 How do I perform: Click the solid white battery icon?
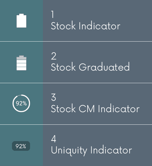(x=21, y=21)
